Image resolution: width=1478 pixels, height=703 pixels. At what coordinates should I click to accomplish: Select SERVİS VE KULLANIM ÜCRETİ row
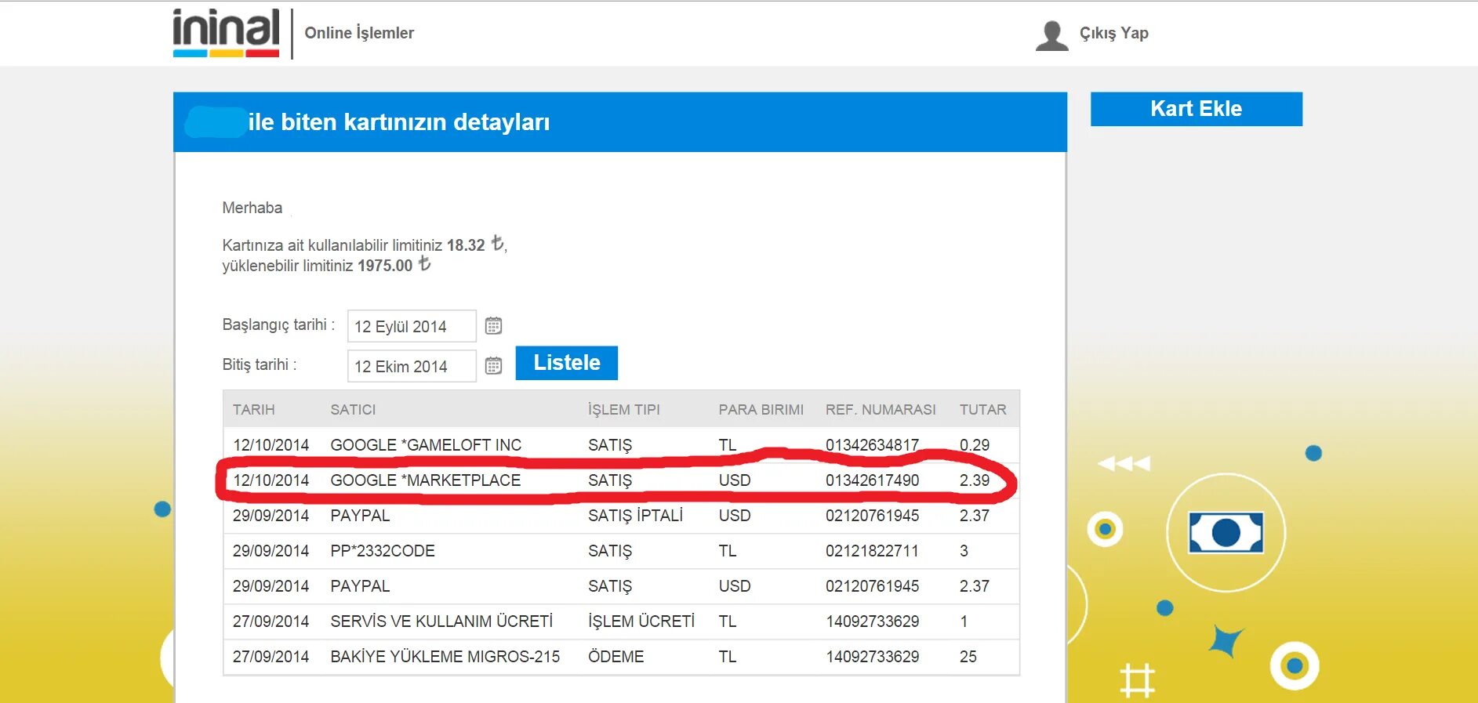coord(621,621)
